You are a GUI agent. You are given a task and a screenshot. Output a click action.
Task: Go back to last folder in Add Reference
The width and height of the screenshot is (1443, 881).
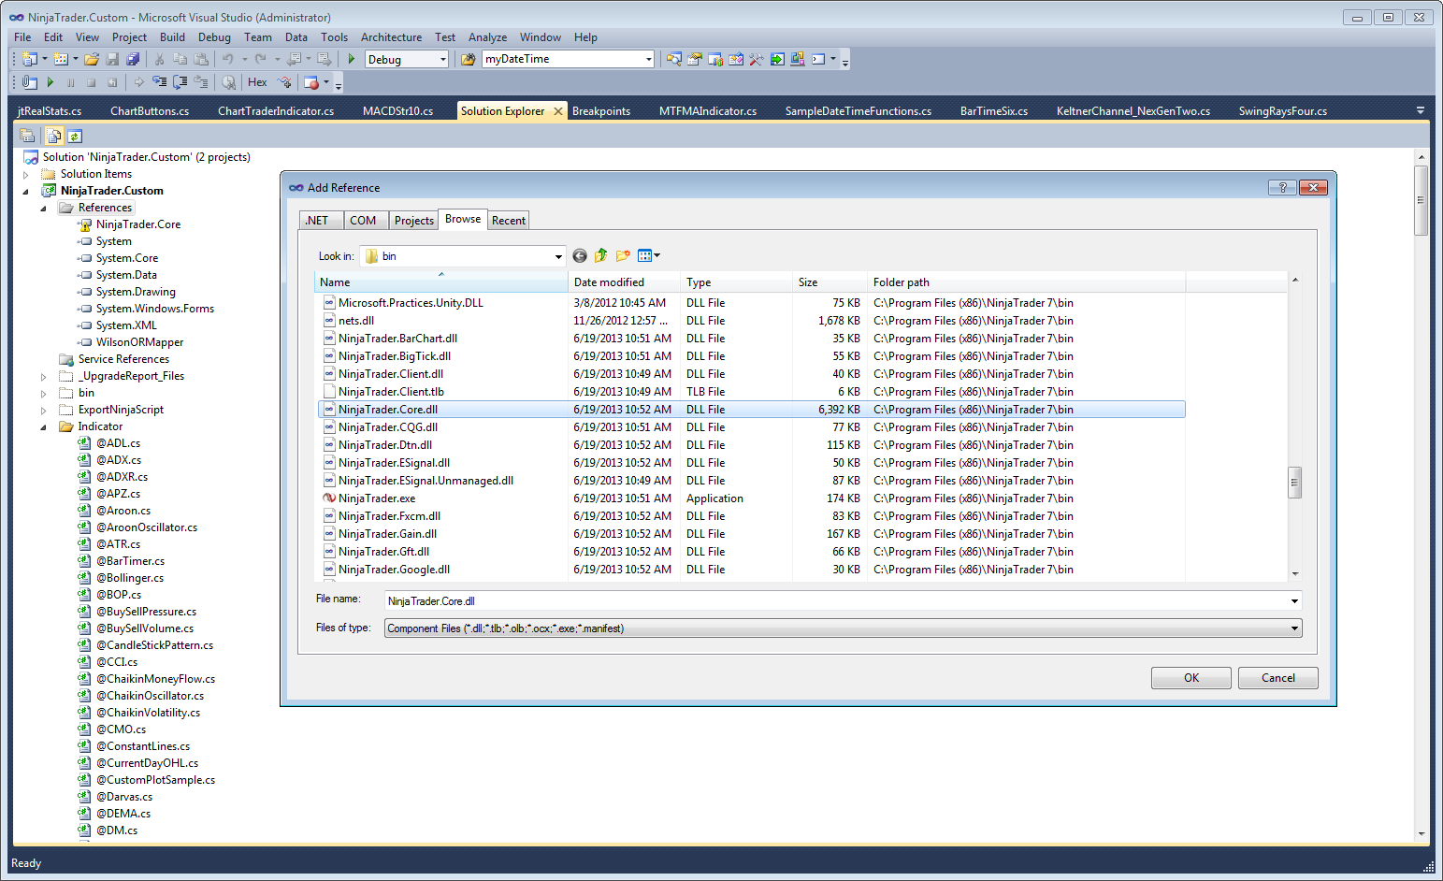(580, 255)
